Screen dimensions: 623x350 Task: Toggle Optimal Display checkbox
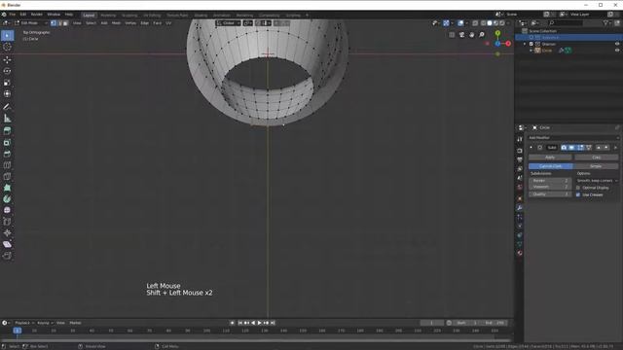click(x=578, y=188)
